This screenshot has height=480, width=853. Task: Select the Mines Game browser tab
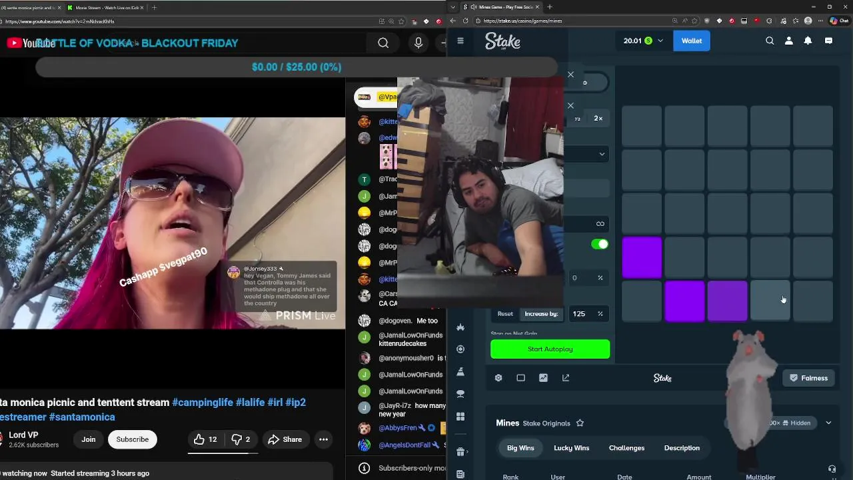503,7
